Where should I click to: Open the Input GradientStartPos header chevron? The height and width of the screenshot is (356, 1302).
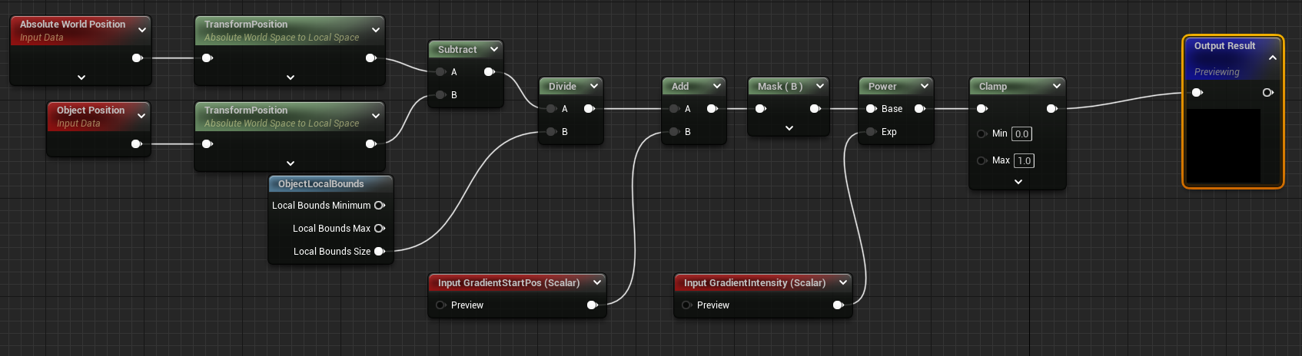tap(597, 282)
